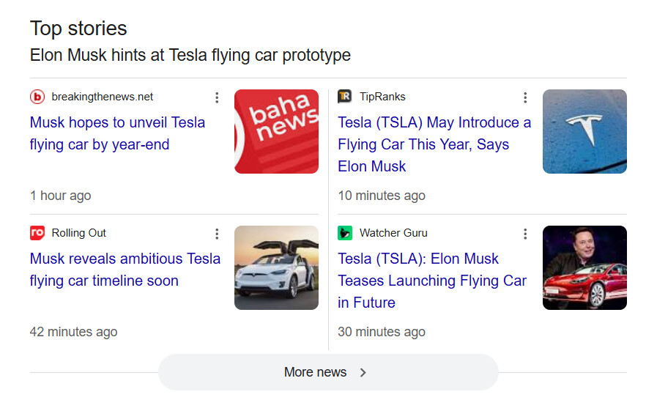Click the Rolling Out favicon icon
Image resolution: width=646 pixels, height=411 pixels.
(37, 233)
